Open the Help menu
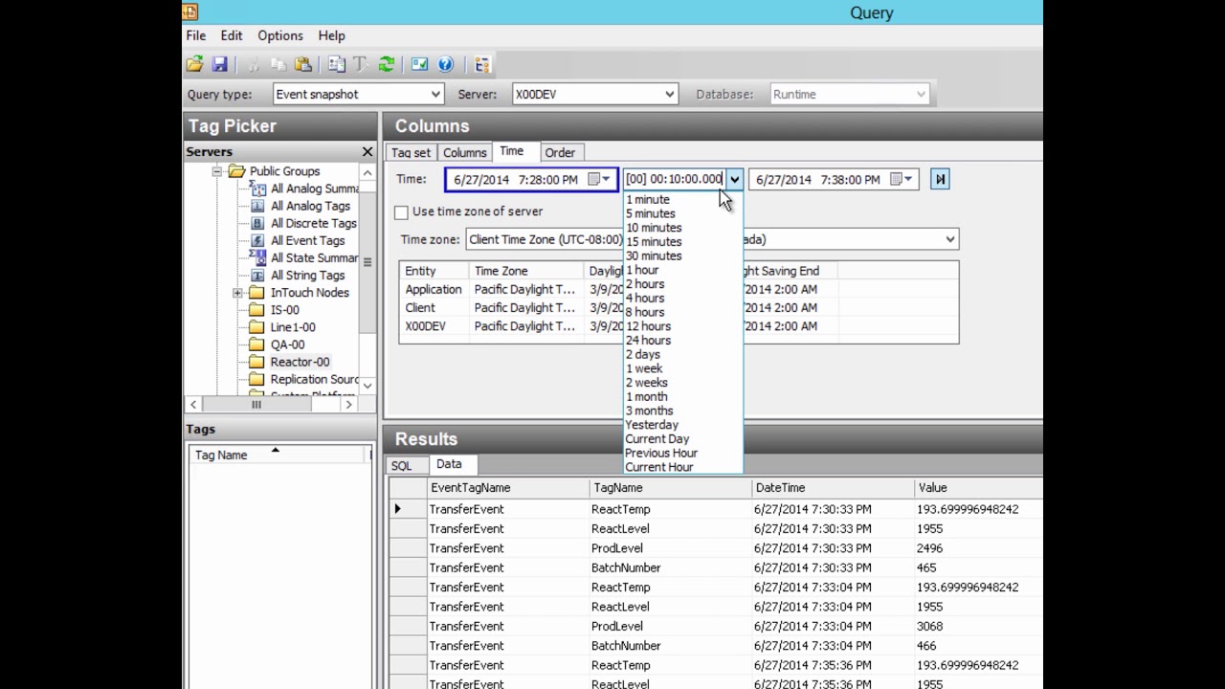Image resolution: width=1225 pixels, height=689 pixels. (331, 35)
